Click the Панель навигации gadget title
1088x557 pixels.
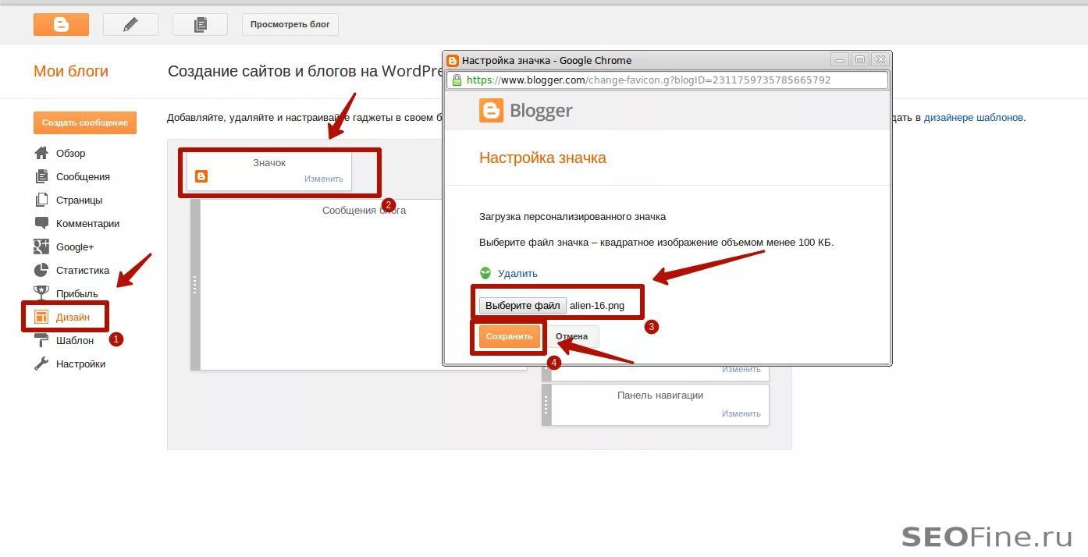[660, 396]
